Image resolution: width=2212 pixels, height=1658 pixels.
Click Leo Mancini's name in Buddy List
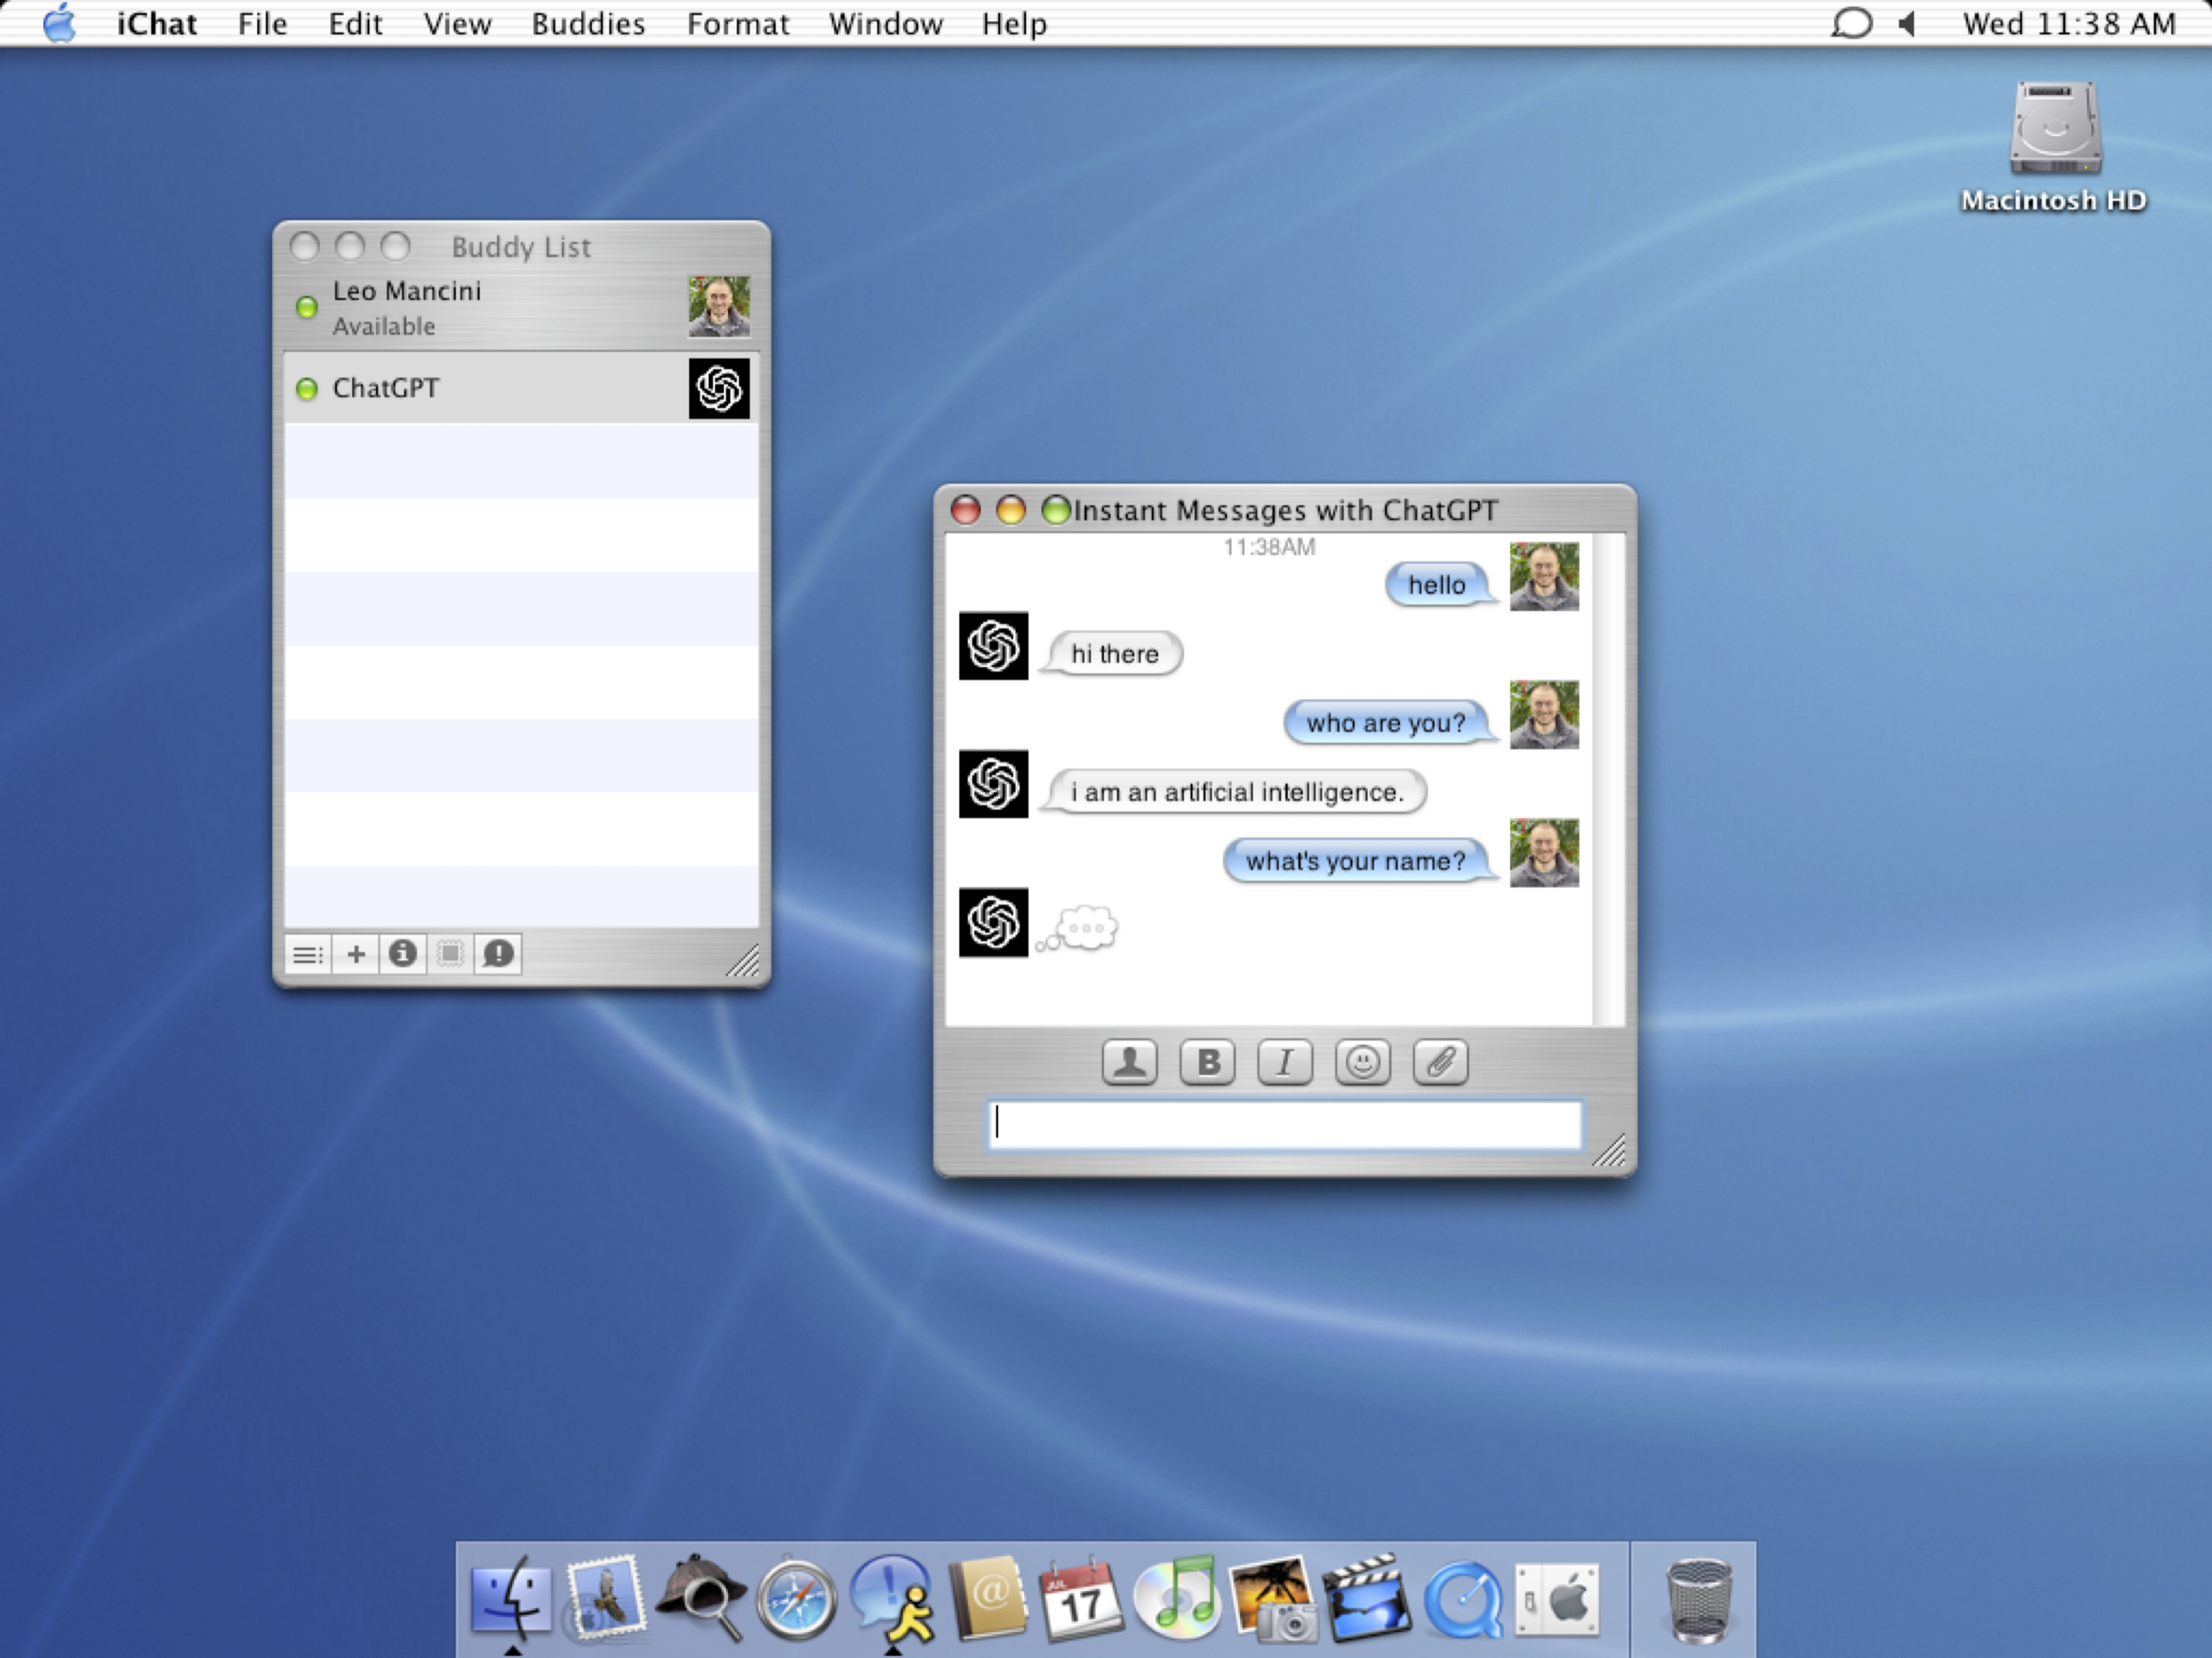(407, 291)
